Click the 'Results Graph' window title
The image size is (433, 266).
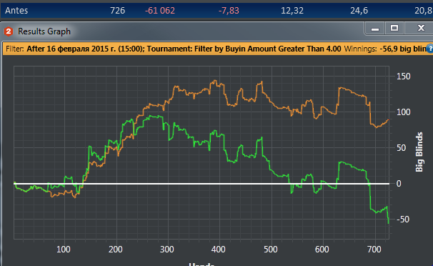coord(44,31)
